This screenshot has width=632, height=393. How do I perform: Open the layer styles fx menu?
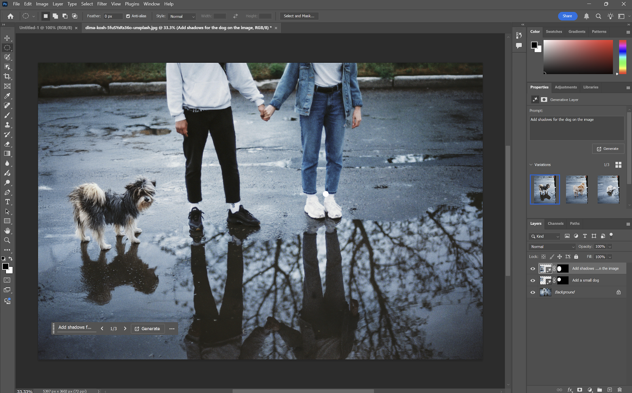coord(569,389)
